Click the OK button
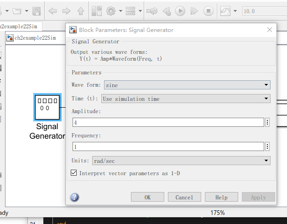 pyautogui.click(x=147, y=197)
